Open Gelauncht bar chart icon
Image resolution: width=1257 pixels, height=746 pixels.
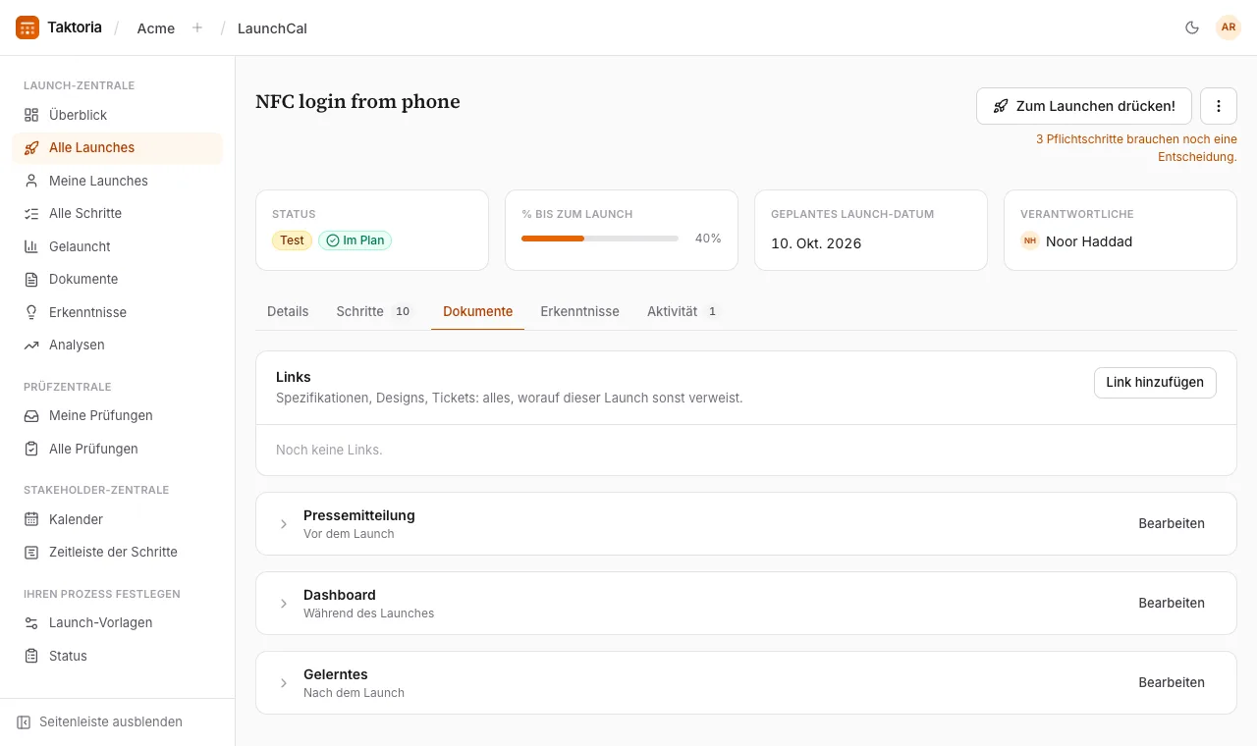(x=31, y=246)
